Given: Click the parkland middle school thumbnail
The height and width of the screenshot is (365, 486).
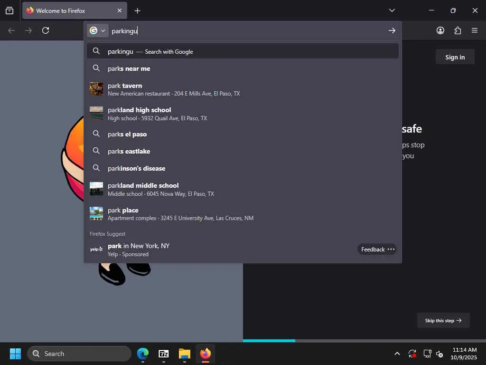Looking at the screenshot, I should 96,189.
